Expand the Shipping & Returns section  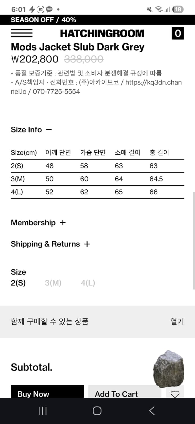point(87,244)
